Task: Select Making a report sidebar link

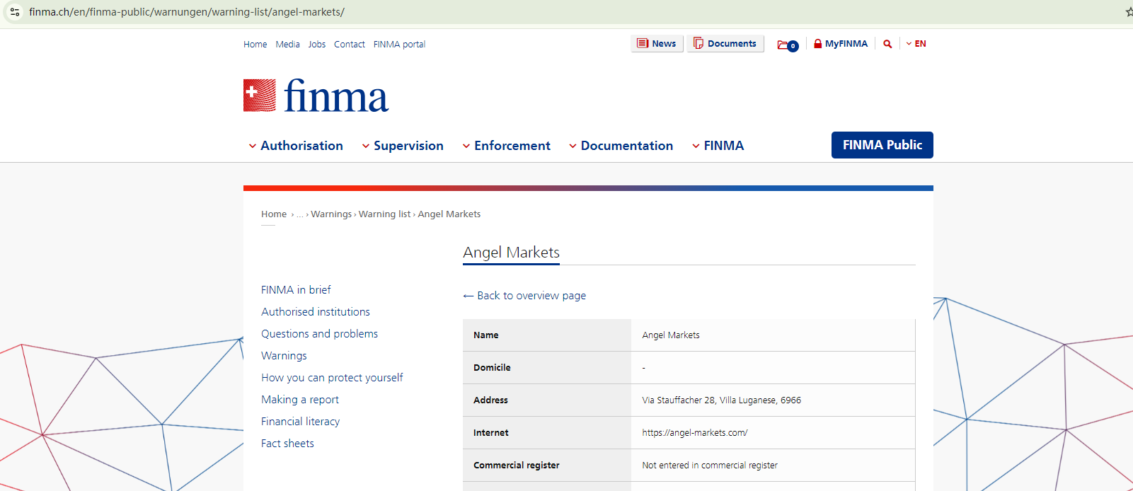Action: (x=300, y=400)
